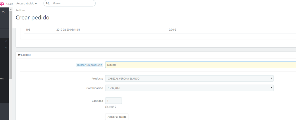Click the sidebar vertical scrollbar
The width and height of the screenshot is (296, 120).
pyautogui.click(x=11, y=45)
